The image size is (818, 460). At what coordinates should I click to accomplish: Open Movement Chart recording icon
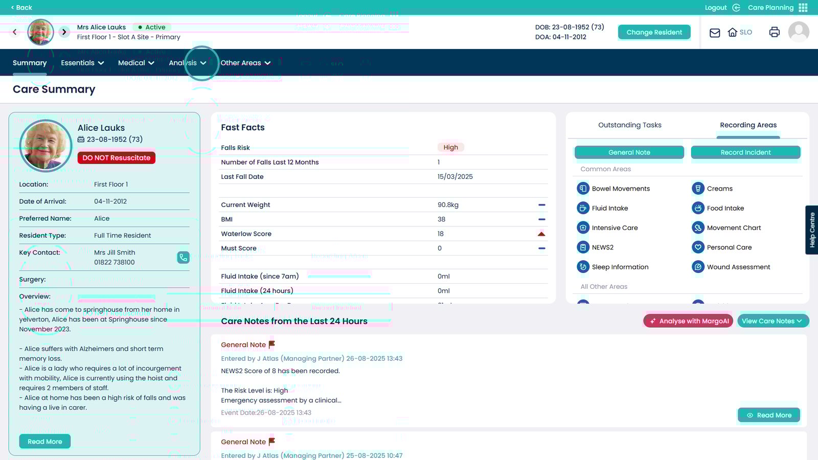(x=698, y=228)
